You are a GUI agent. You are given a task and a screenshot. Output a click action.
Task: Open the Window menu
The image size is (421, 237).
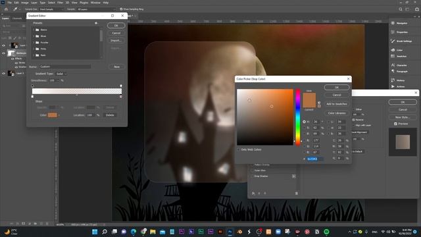tap(95, 3)
